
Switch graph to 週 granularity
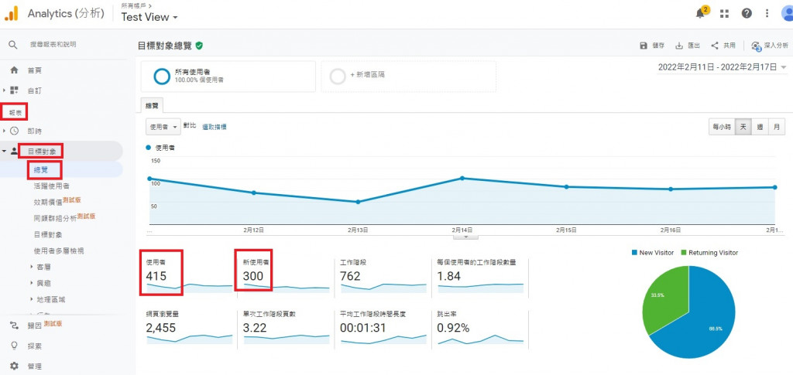pos(760,127)
